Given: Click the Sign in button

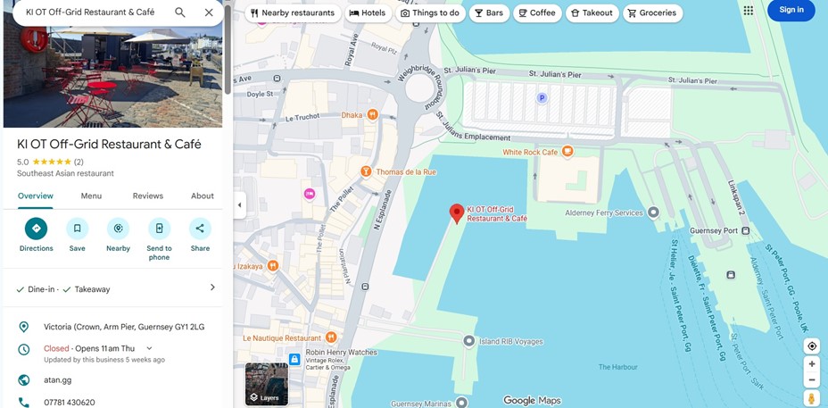Looking at the screenshot, I should (791, 10).
